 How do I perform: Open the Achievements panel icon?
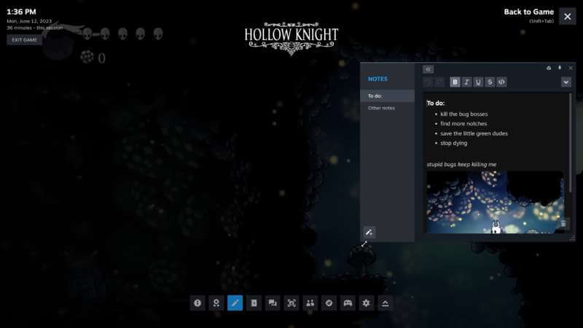pyautogui.click(x=216, y=303)
